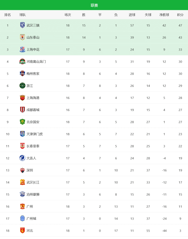Viewport: 188px width, 239px height.
Task: Click the 大连人 blue circular logo
Action: point(22,158)
